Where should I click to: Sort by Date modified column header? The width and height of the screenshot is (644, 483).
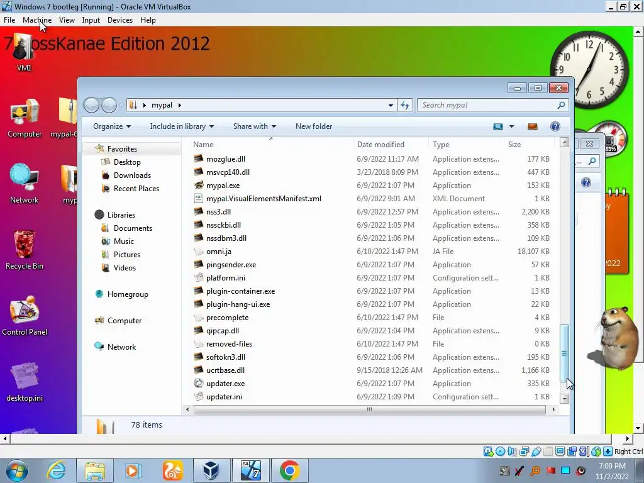pos(390,144)
